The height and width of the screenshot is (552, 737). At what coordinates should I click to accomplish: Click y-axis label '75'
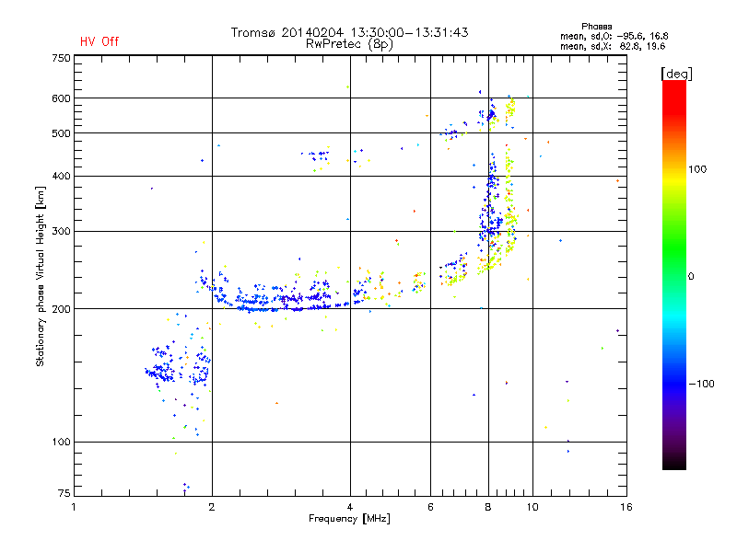pyautogui.click(x=64, y=493)
